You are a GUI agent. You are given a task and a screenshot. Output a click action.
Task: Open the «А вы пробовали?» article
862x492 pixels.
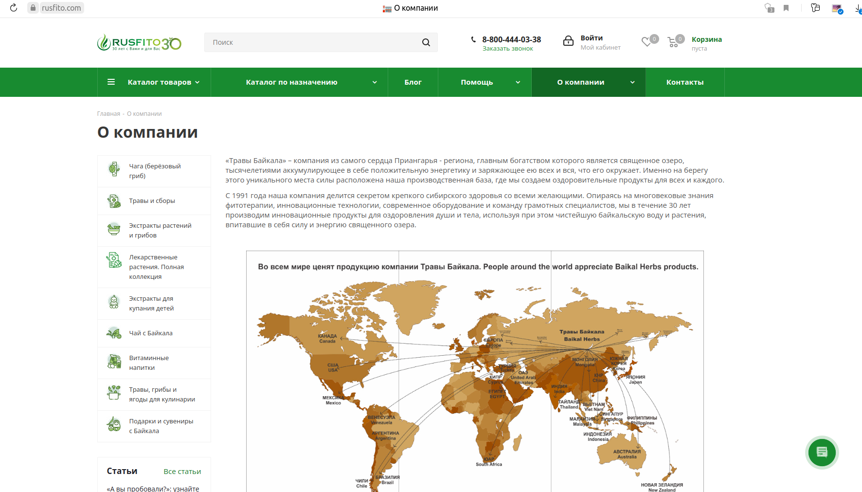[153, 488]
